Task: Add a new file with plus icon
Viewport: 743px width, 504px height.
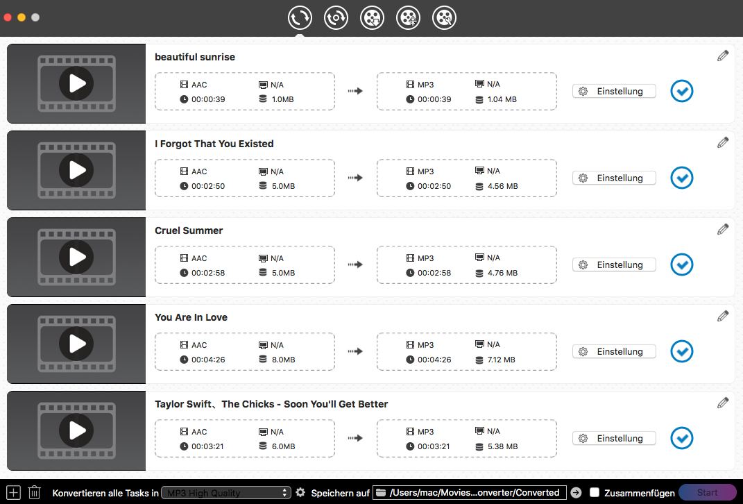Action: pos(13,493)
